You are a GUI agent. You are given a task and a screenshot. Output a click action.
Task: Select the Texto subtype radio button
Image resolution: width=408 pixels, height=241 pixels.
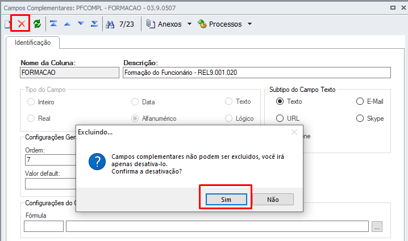click(x=280, y=102)
